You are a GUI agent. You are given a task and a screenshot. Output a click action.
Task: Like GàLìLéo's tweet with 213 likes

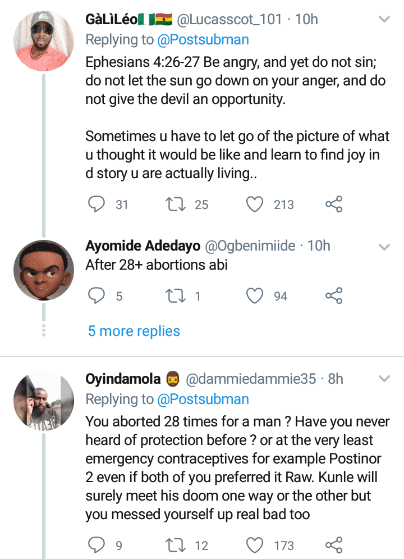[255, 204]
